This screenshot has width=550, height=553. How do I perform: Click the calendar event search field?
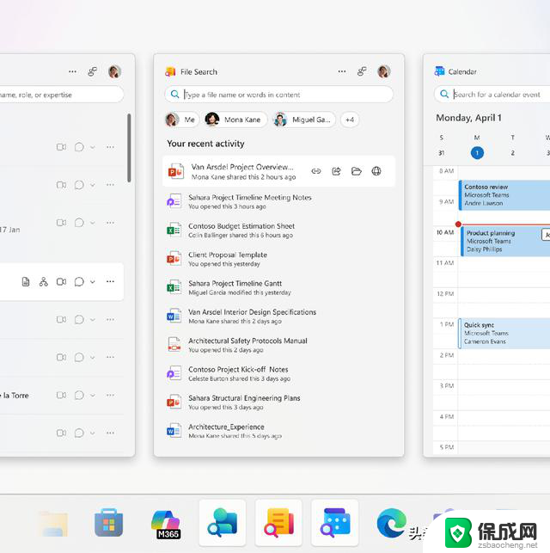492,94
